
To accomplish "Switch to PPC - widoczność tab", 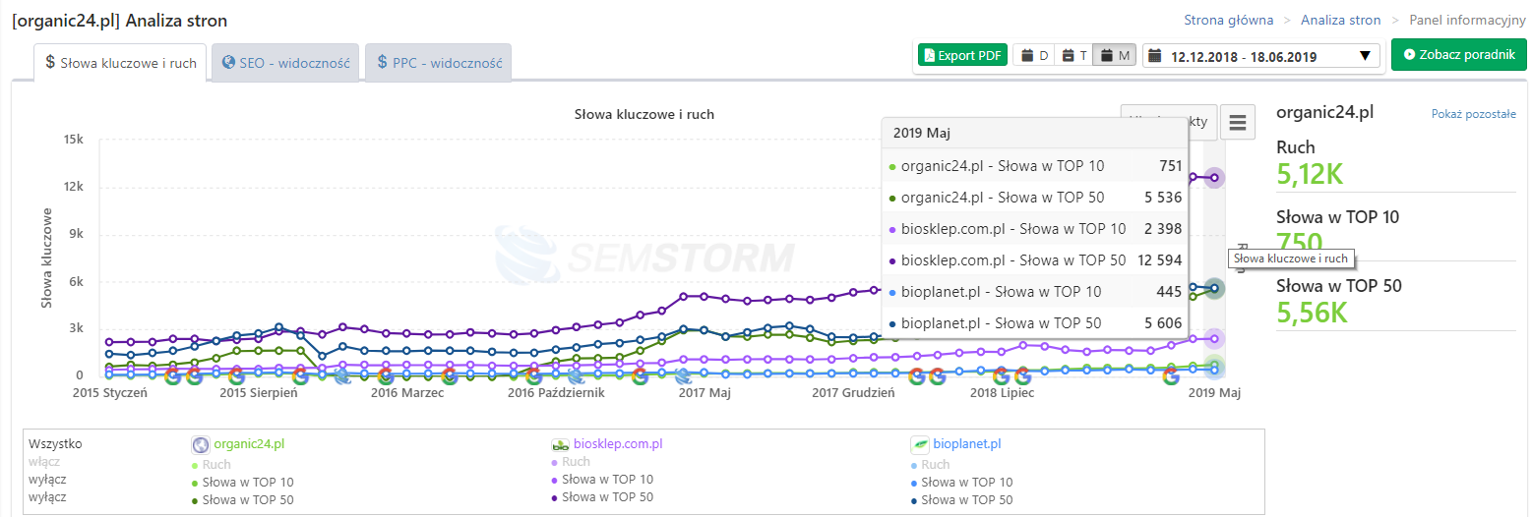I will pyautogui.click(x=439, y=63).
